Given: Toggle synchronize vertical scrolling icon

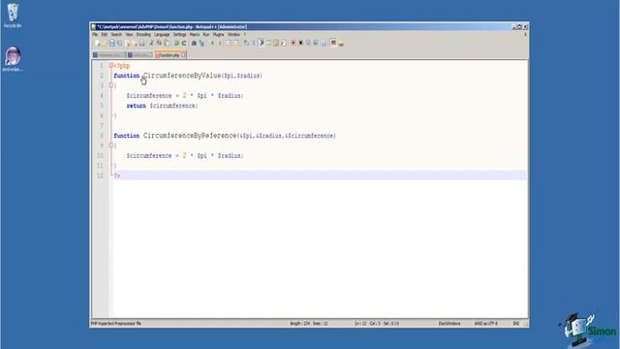Looking at the screenshot, I should coord(229,43).
